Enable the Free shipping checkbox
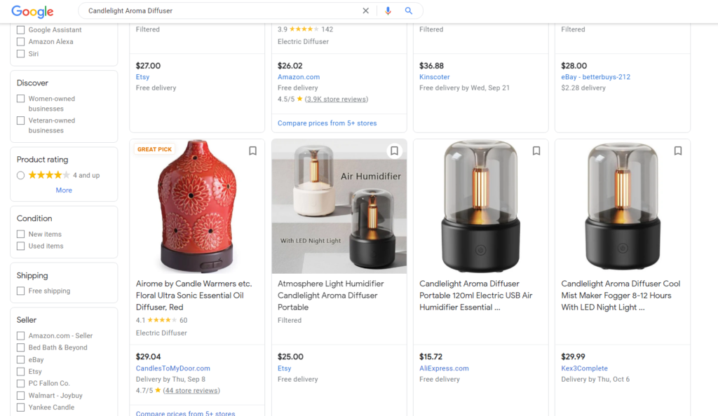 (20, 291)
